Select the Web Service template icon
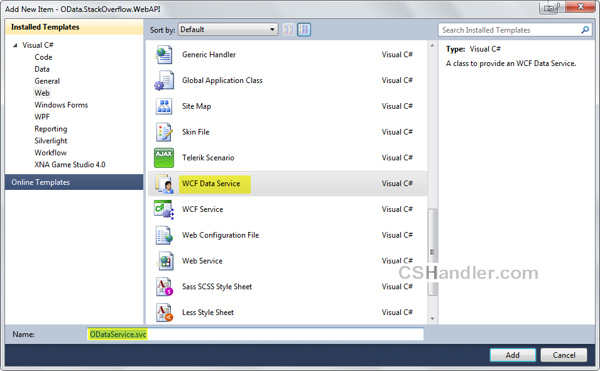 164,261
